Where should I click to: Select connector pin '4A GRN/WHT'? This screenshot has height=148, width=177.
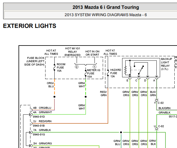click(x=42, y=112)
